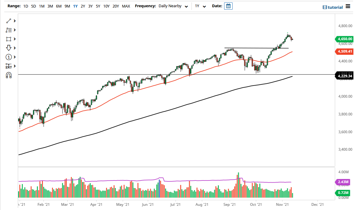Click the 4,650.00 price axis label
The image size is (354, 210).
[344, 39]
